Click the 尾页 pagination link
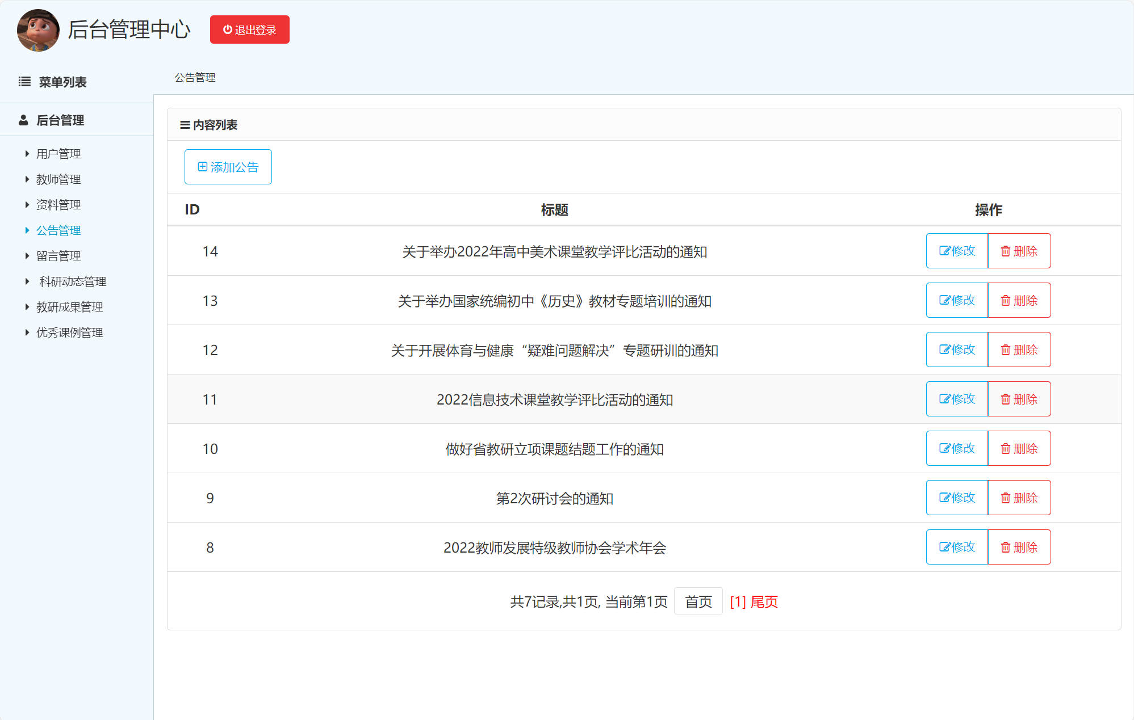 (x=763, y=601)
